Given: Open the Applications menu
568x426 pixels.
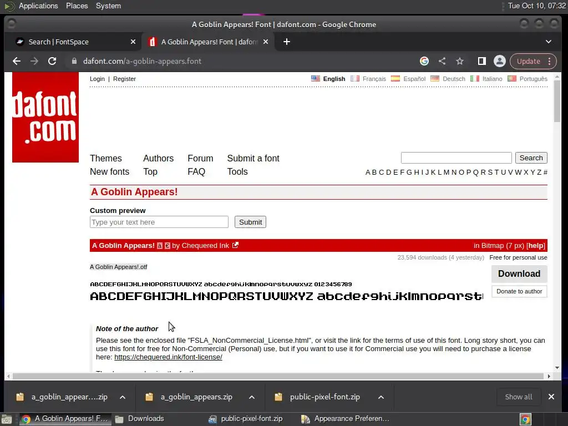Looking at the screenshot, I should coord(38,6).
